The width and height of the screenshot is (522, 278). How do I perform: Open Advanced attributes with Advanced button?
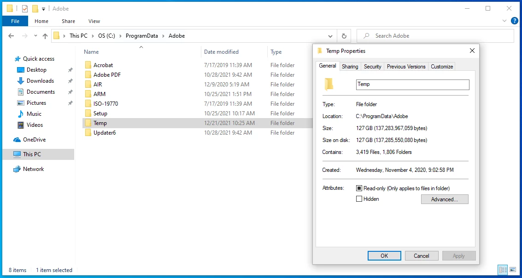tap(445, 199)
